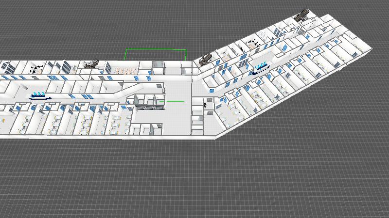Click the empty grid below the building
Screen dimensions: 389x218
tap(194, 179)
